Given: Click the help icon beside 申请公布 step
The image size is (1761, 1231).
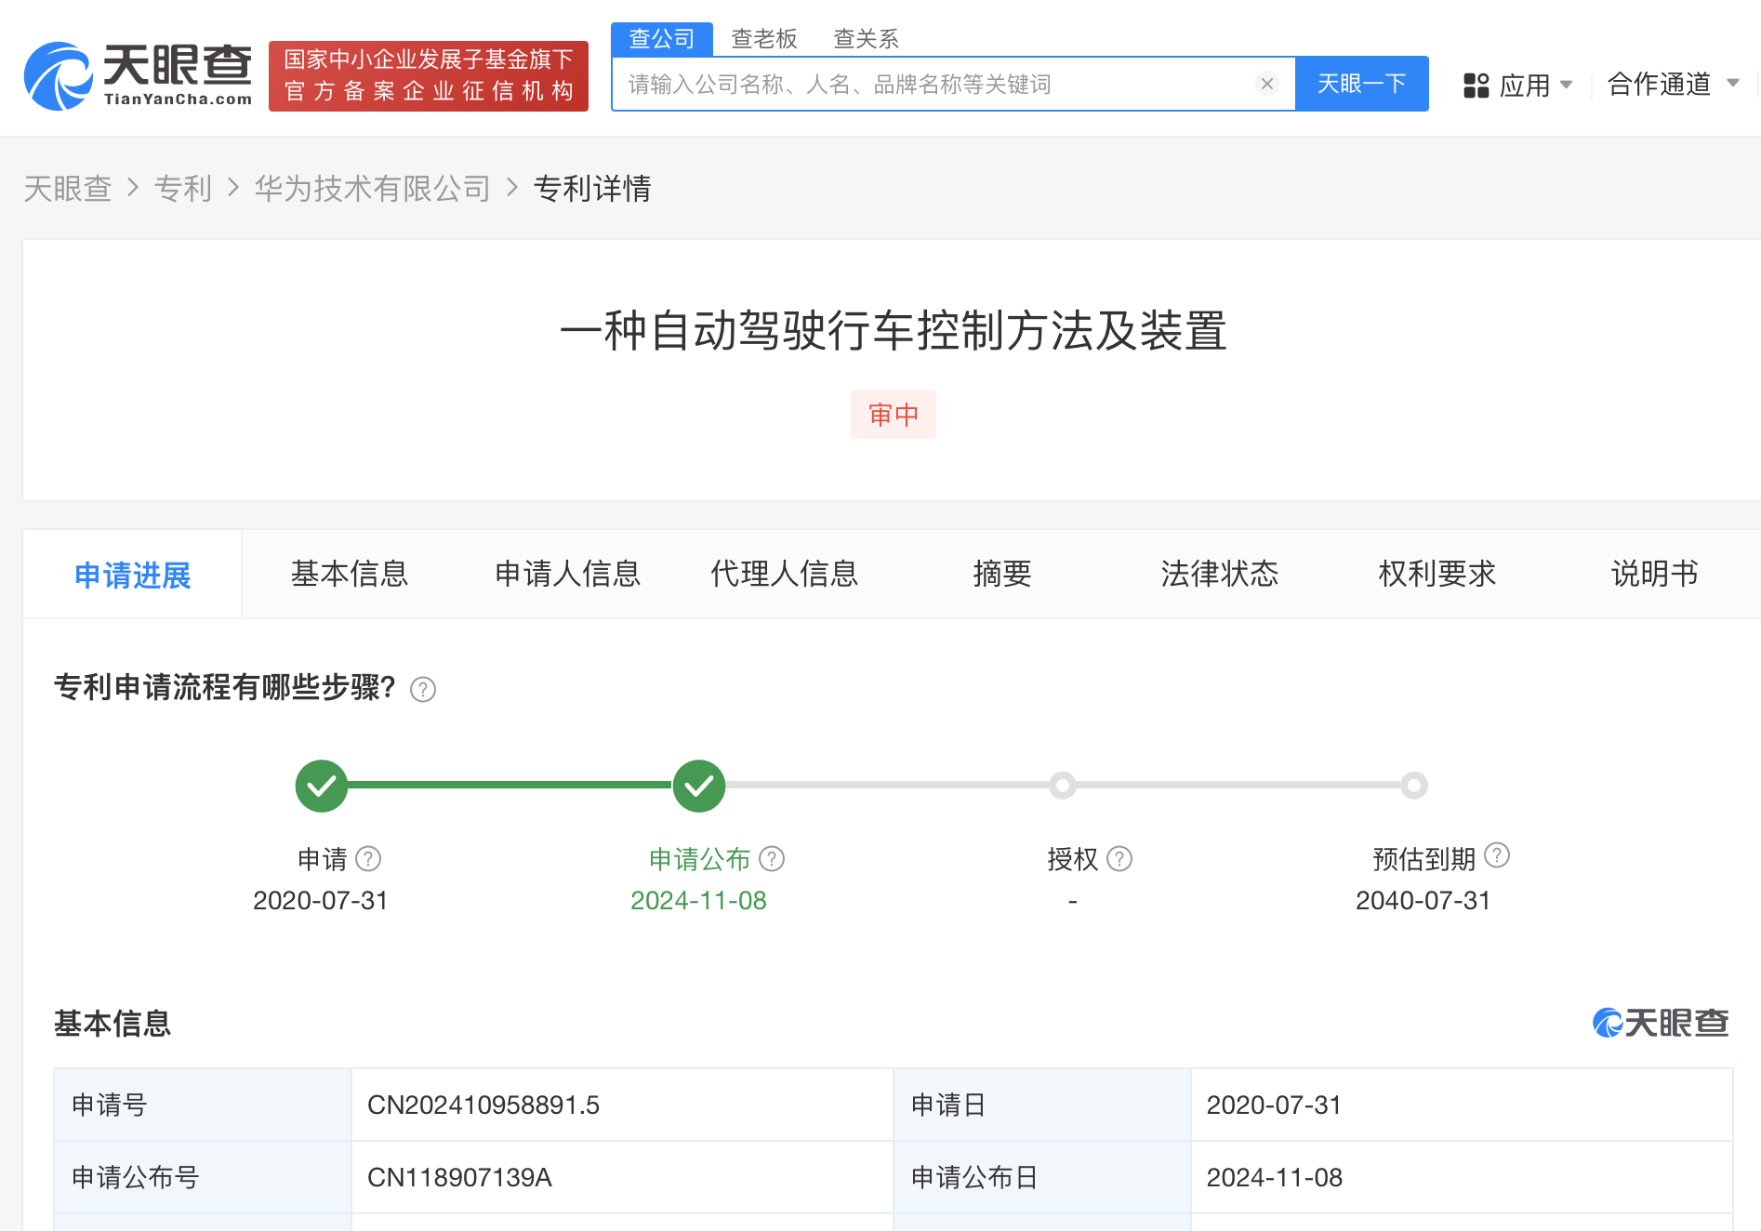Looking at the screenshot, I should pyautogui.click(x=772, y=858).
